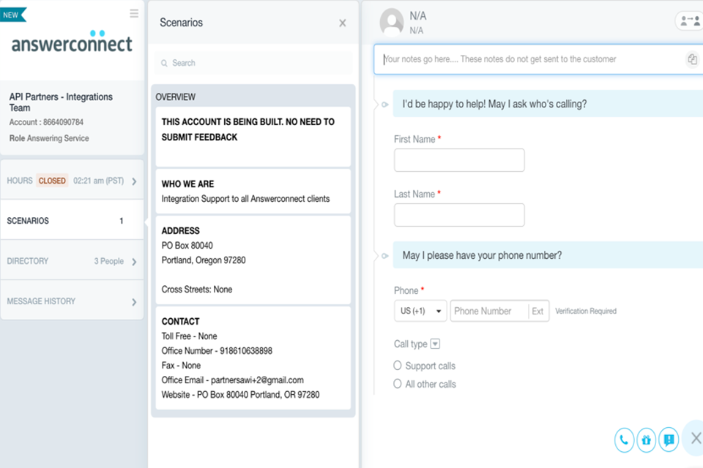The width and height of the screenshot is (703, 468).
Task: Click the Cross Streets: None line
Action: click(x=197, y=290)
